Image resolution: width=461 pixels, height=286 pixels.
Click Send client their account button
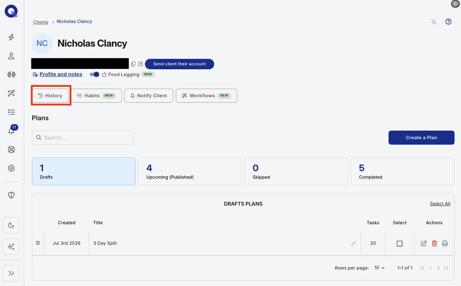pyautogui.click(x=179, y=64)
